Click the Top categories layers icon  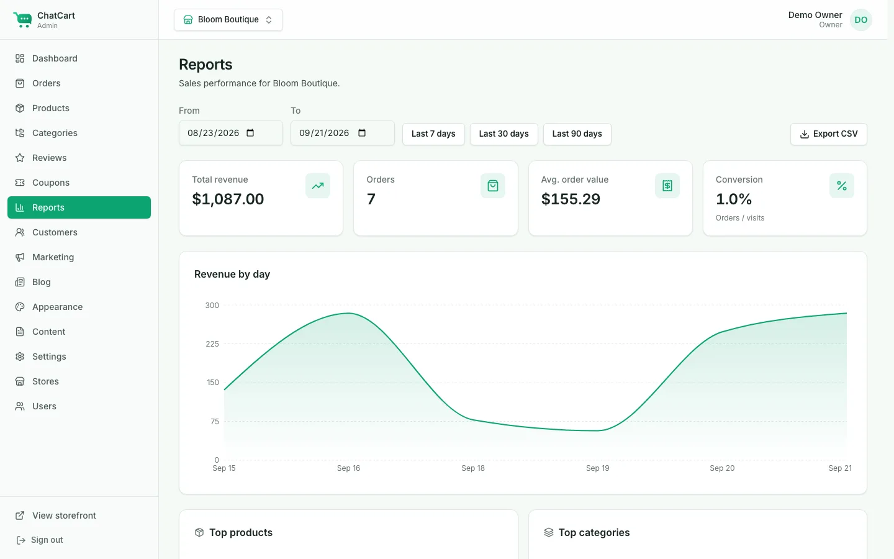[549, 532]
